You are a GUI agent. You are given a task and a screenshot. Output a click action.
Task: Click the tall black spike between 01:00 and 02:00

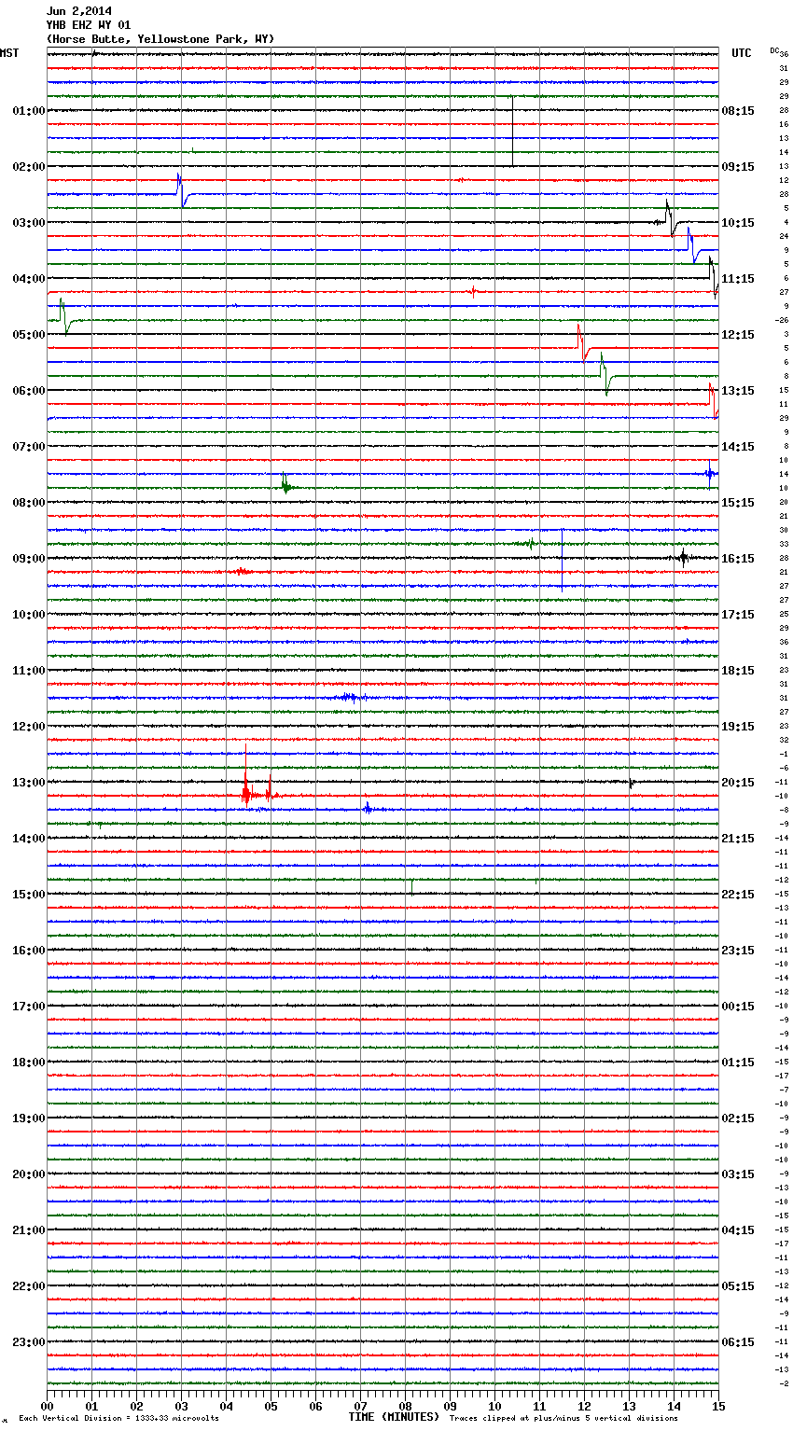pyautogui.click(x=512, y=131)
